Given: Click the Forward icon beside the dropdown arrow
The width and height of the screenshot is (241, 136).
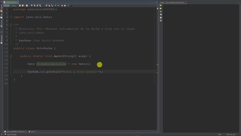Looking at the screenshot, I should point(27,6).
